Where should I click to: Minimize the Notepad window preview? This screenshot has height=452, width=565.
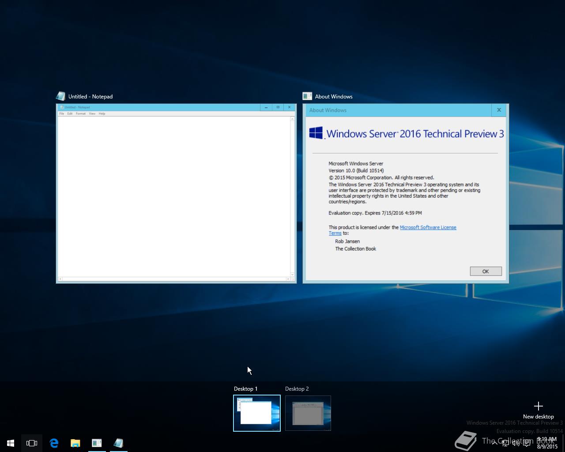266,107
